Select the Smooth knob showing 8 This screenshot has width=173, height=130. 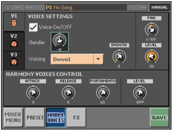119,56
